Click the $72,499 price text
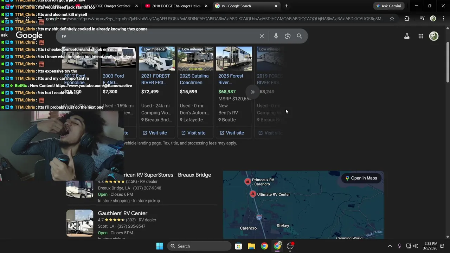The width and height of the screenshot is (450, 253). click(x=150, y=92)
